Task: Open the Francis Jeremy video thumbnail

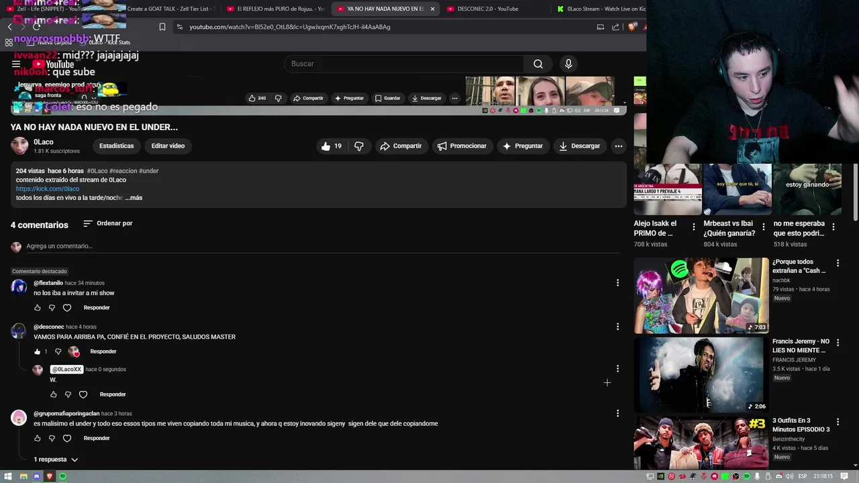Action: coord(701,374)
